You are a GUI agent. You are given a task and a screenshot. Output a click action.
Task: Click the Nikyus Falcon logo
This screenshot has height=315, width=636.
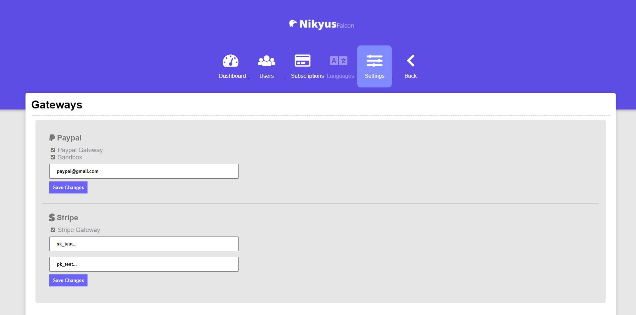click(321, 24)
